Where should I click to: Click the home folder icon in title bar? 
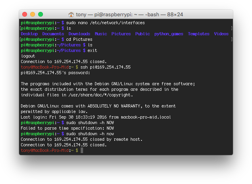[71, 14]
